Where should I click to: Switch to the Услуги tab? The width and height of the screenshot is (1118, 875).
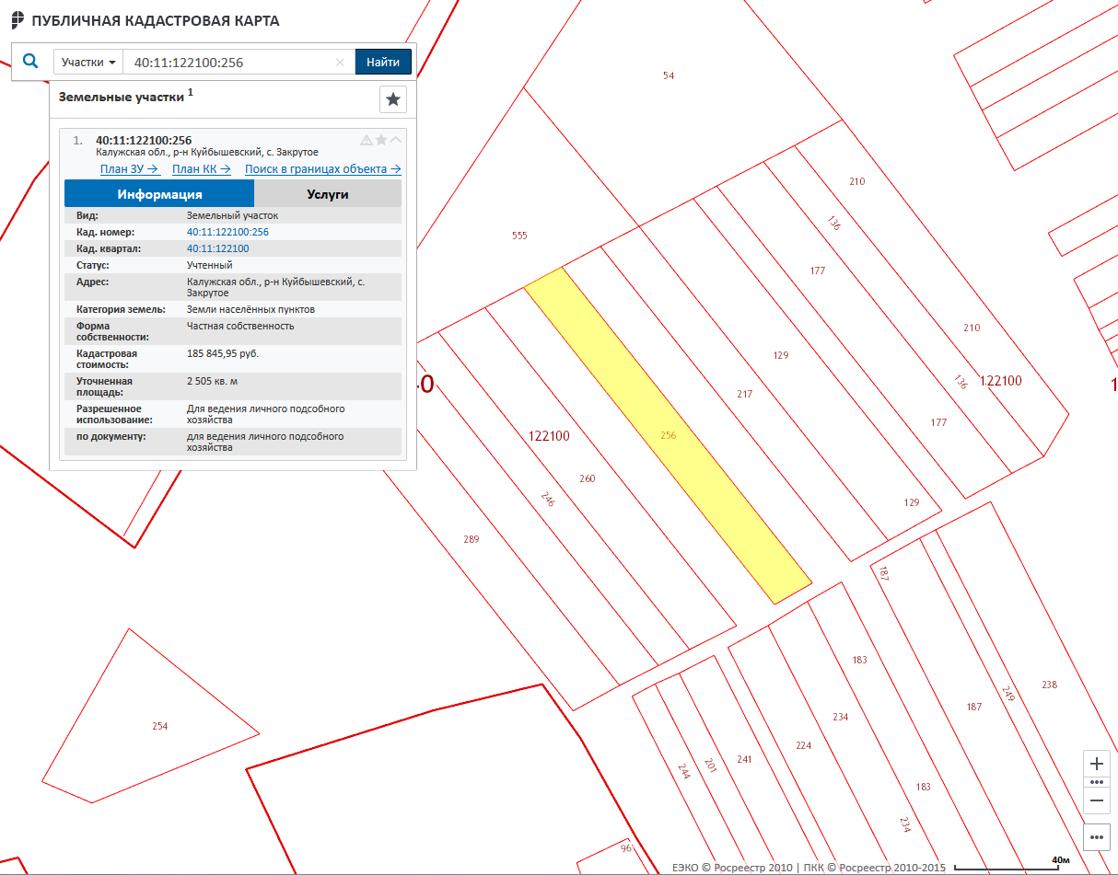[328, 194]
